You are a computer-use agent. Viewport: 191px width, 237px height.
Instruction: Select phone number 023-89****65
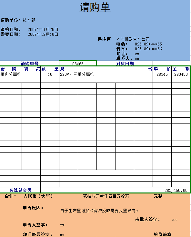(x=148, y=44)
